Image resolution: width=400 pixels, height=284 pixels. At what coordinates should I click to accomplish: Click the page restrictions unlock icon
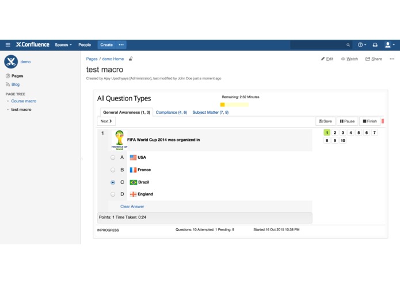click(x=130, y=59)
